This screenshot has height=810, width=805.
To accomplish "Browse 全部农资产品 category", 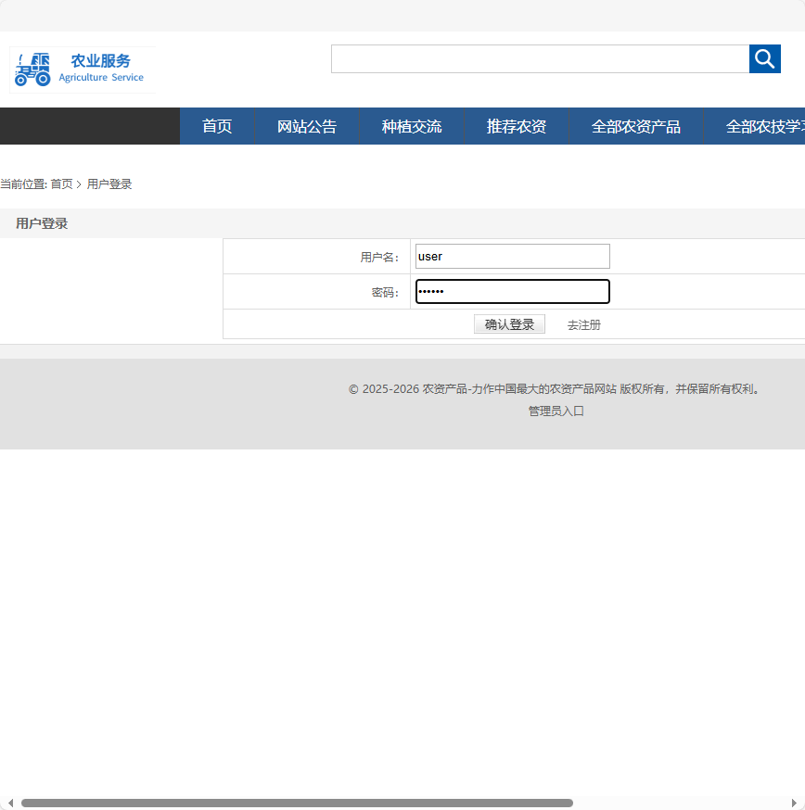I will tap(636, 126).
